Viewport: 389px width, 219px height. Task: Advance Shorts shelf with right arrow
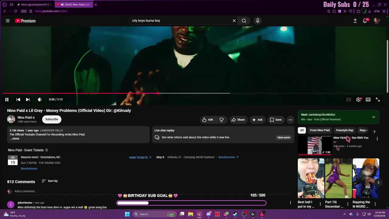coord(378,182)
